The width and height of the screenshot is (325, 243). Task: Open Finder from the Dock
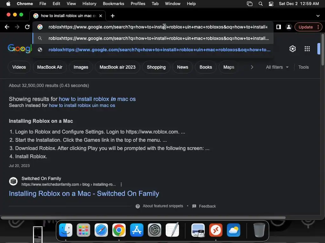pyautogui.click(x=66, y=230)
